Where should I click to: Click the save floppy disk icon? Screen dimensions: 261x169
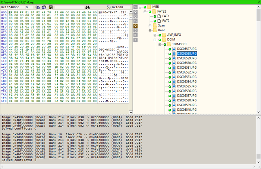[x=50, y=7]
